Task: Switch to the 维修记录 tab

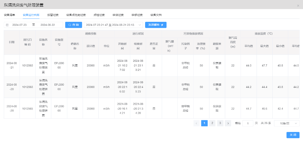Action: (137, 15)
